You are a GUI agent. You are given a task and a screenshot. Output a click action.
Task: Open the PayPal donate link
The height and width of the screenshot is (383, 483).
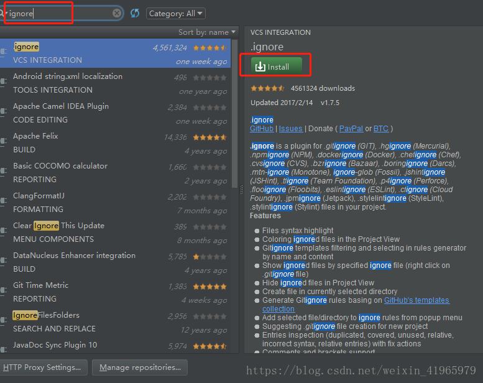(x=351, y=129)
